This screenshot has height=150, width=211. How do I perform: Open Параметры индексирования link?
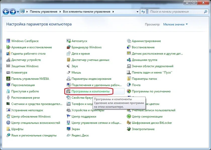click(x=91, y=79)
